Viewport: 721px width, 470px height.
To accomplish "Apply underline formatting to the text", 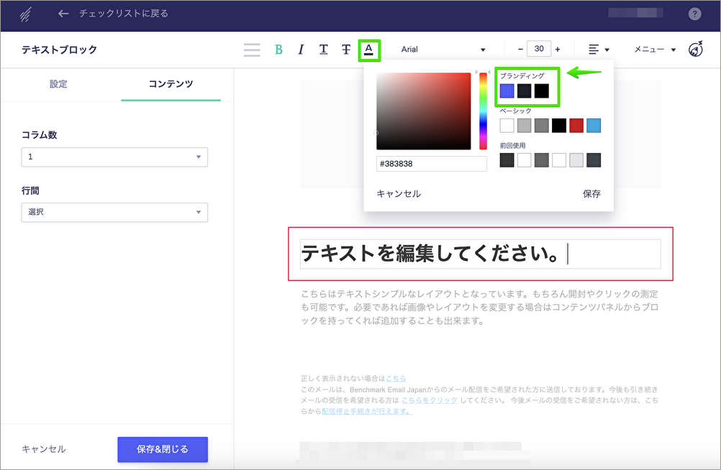I will click(324, 50).
